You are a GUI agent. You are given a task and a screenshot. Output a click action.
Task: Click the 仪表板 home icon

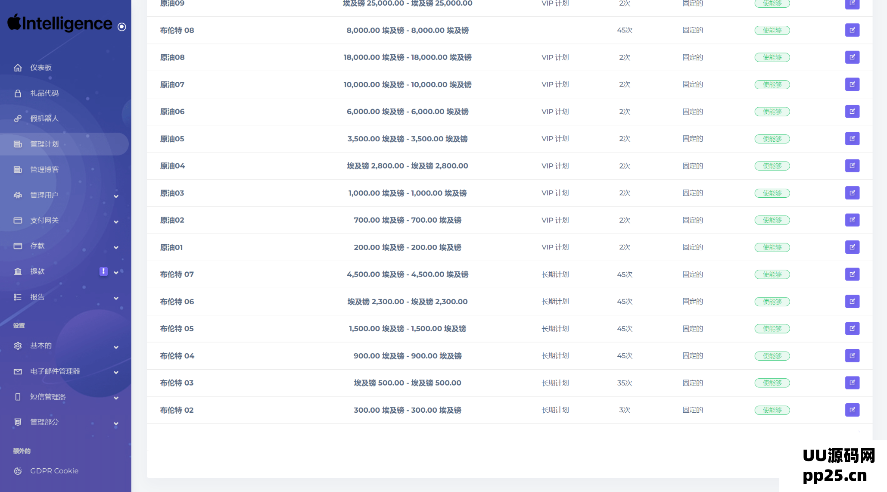18,68
